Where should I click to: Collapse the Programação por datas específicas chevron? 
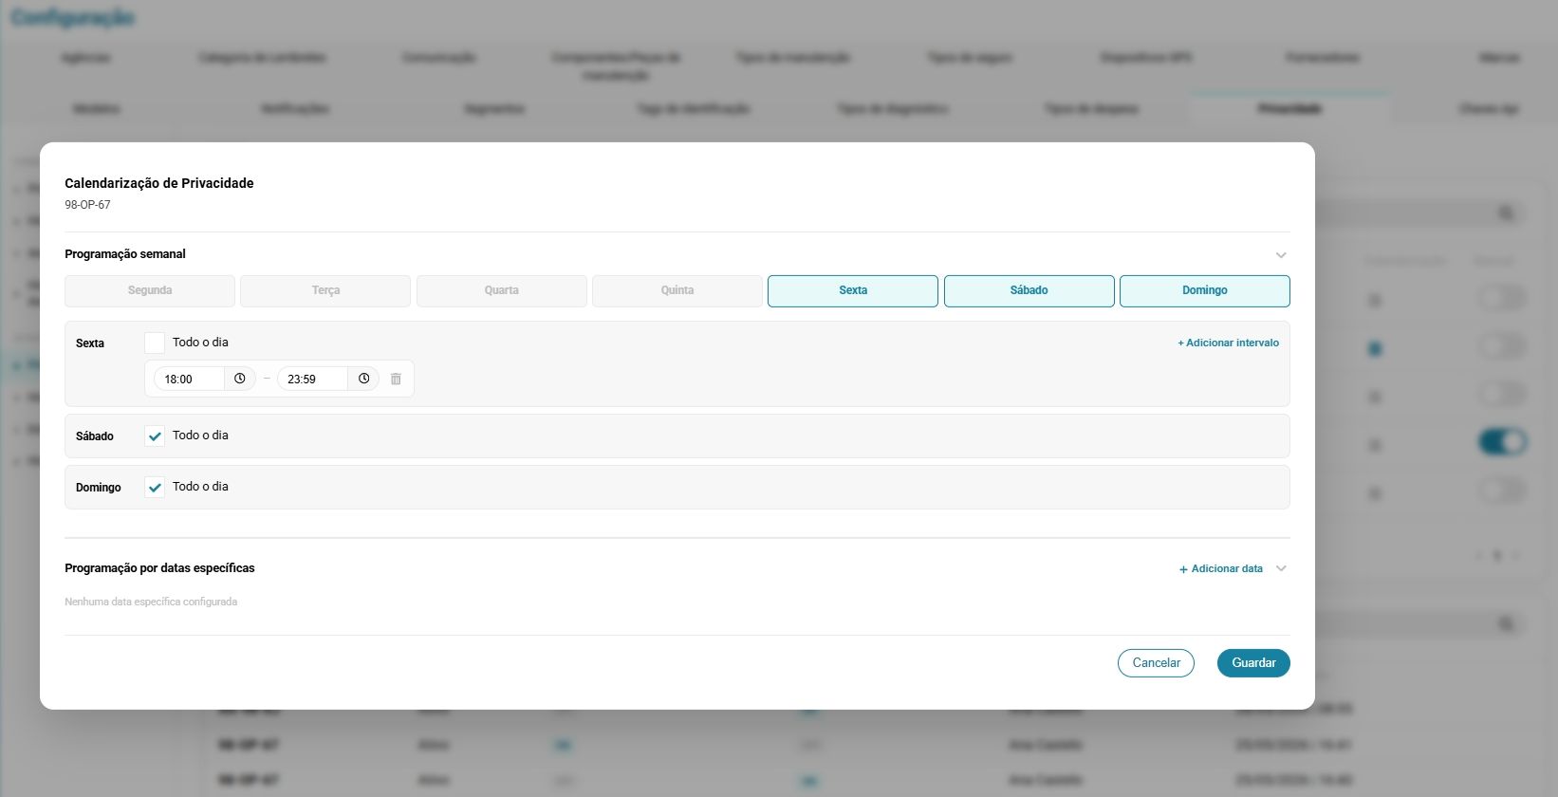click(1281, 568)
